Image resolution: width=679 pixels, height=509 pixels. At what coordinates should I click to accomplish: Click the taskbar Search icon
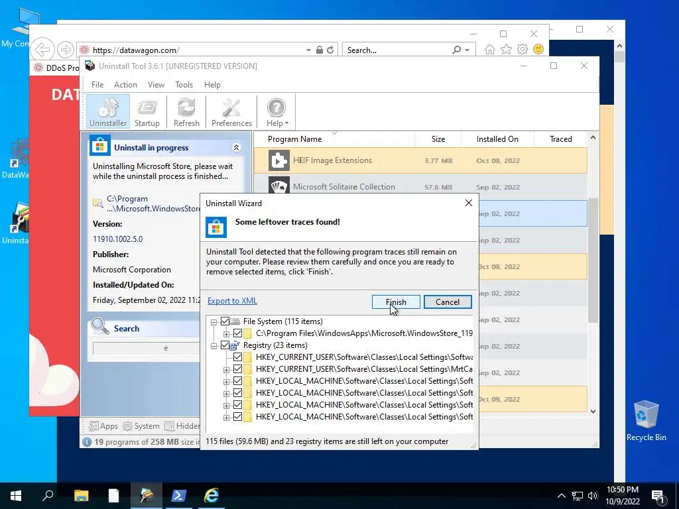pyautogui.click(x=48, y=496)
